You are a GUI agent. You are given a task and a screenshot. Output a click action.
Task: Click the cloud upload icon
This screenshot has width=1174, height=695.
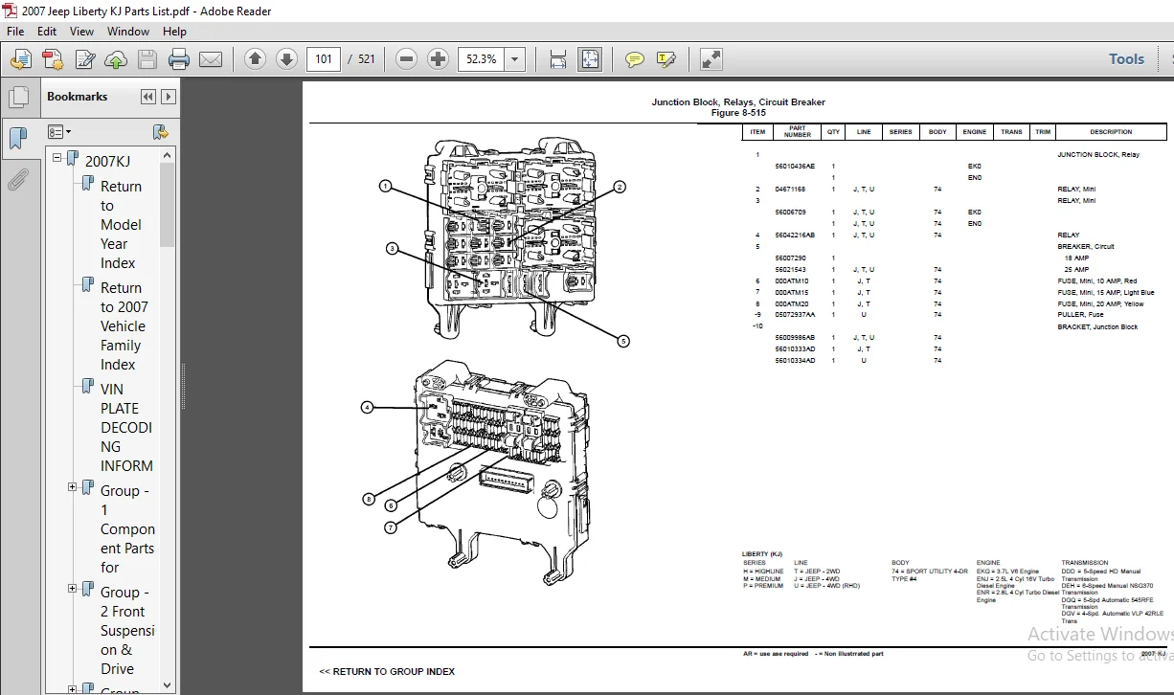116,59
